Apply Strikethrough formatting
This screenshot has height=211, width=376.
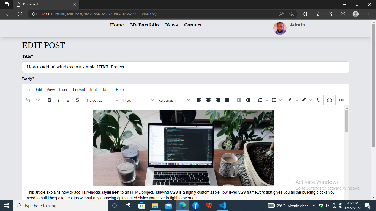pyautogui.click(x=77, y=100)
